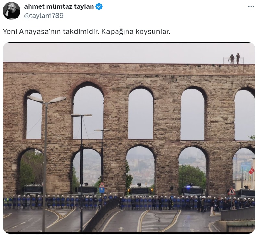Click the double-headed street lamp in photo
This screenshot has width=257, height=236.
[46, 100]
